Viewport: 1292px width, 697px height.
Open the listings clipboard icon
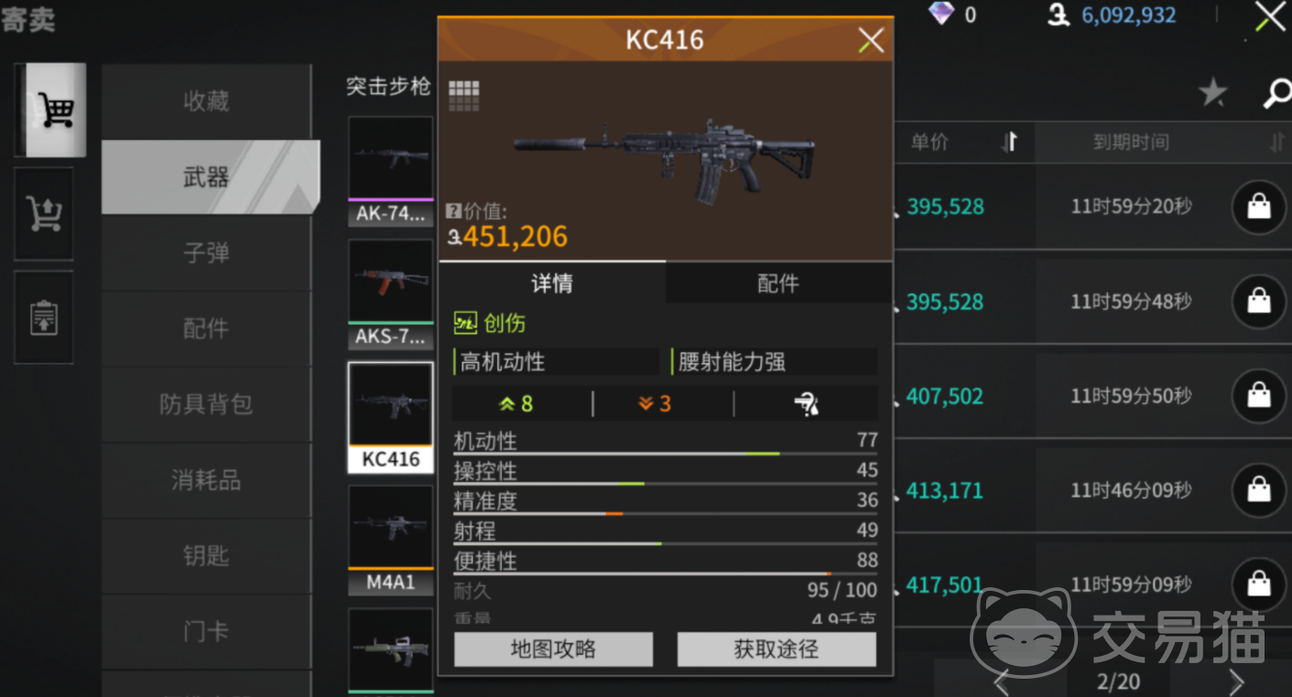point(44,317)
